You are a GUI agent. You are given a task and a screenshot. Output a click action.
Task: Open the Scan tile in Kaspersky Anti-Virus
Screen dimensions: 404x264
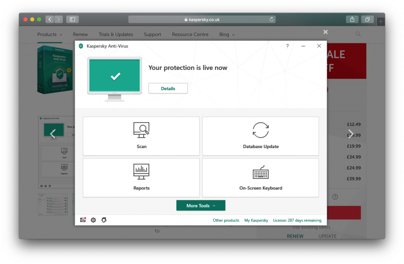tap(141, 136)
